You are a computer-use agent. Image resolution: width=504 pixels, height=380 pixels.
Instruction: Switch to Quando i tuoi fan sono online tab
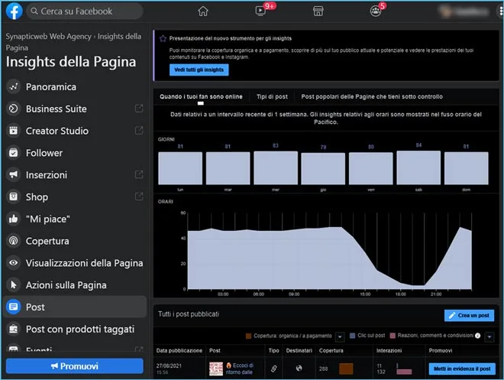coord(201,96)
